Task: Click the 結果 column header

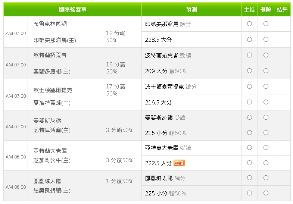Action: pos(282,9)
